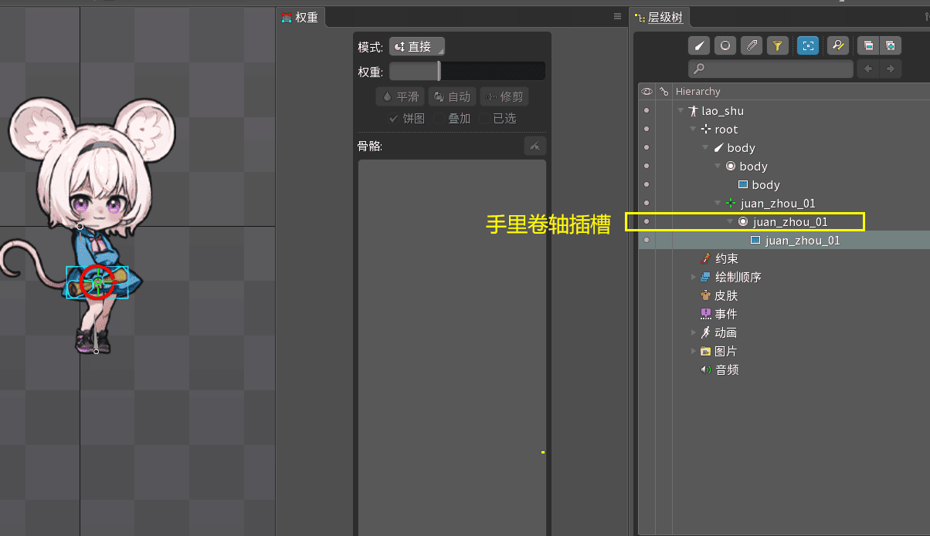Image resolution: width=930 pixels, height=536 pixels.
Task: Toggle the blue center-on-selection icon
Action: (x=808, y=46)
